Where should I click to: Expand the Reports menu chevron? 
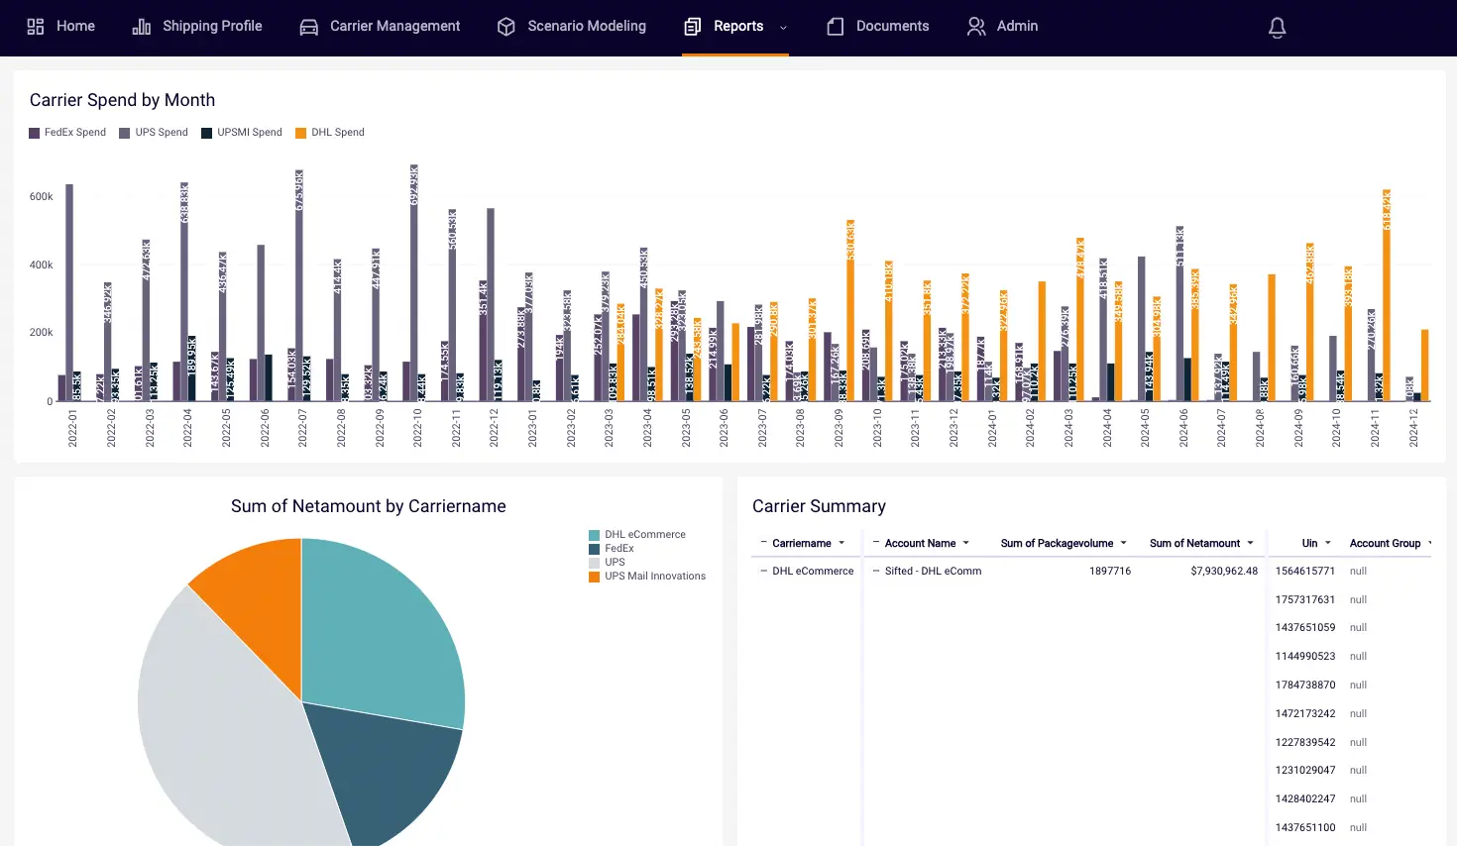783,28
